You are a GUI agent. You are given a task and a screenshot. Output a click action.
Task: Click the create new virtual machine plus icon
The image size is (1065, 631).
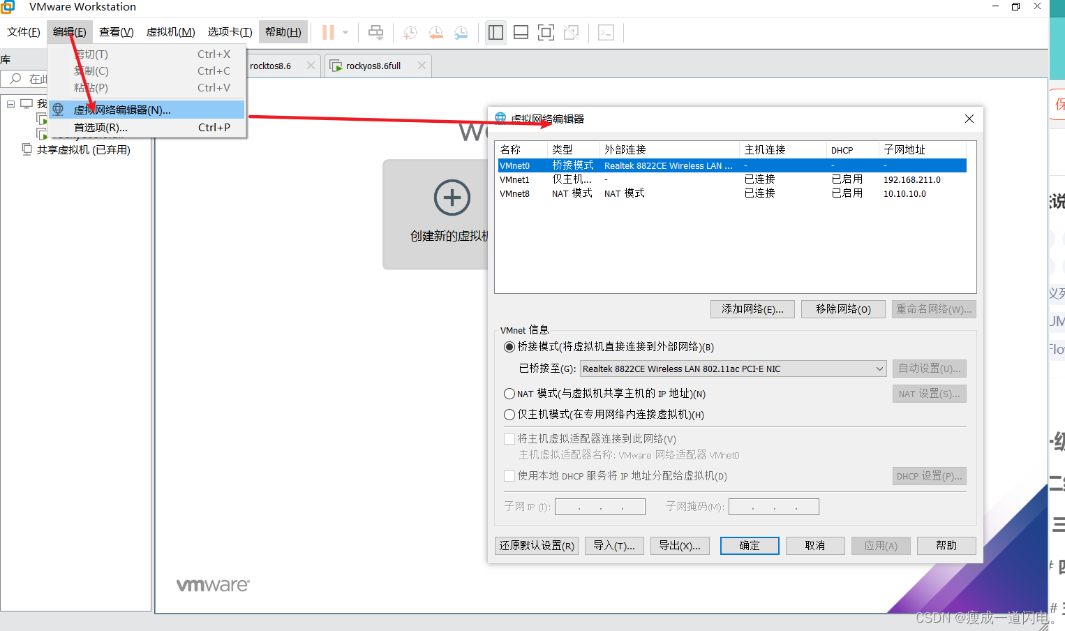(452, 198)
